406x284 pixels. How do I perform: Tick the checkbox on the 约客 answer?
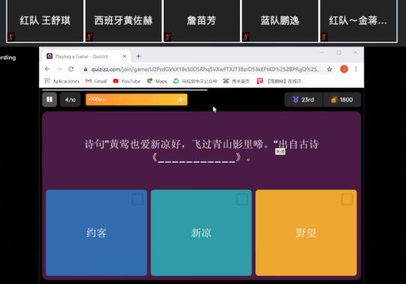click(137, 199)
